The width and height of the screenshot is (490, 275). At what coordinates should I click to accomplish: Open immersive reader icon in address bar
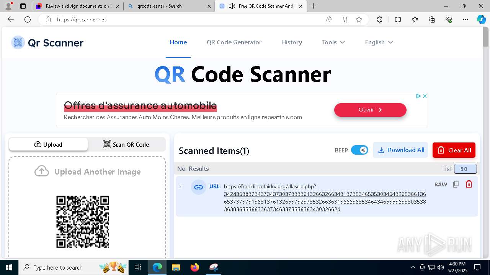(x=344, y=19)
